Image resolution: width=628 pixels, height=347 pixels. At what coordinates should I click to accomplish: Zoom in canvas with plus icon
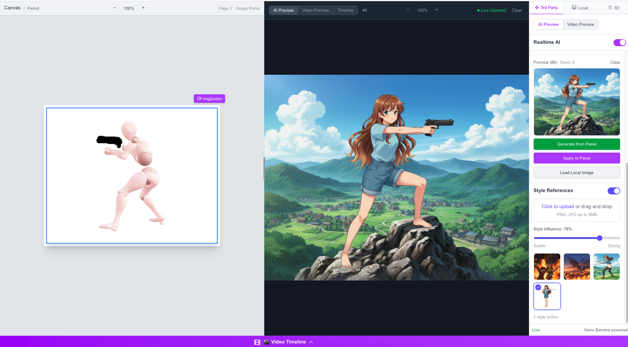(x=143, y=8)
